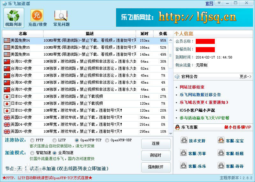The height and width of the screenshot is (182, 255).
Task: Select the 台湾06-收费 server row
Action: pos(85,82)
